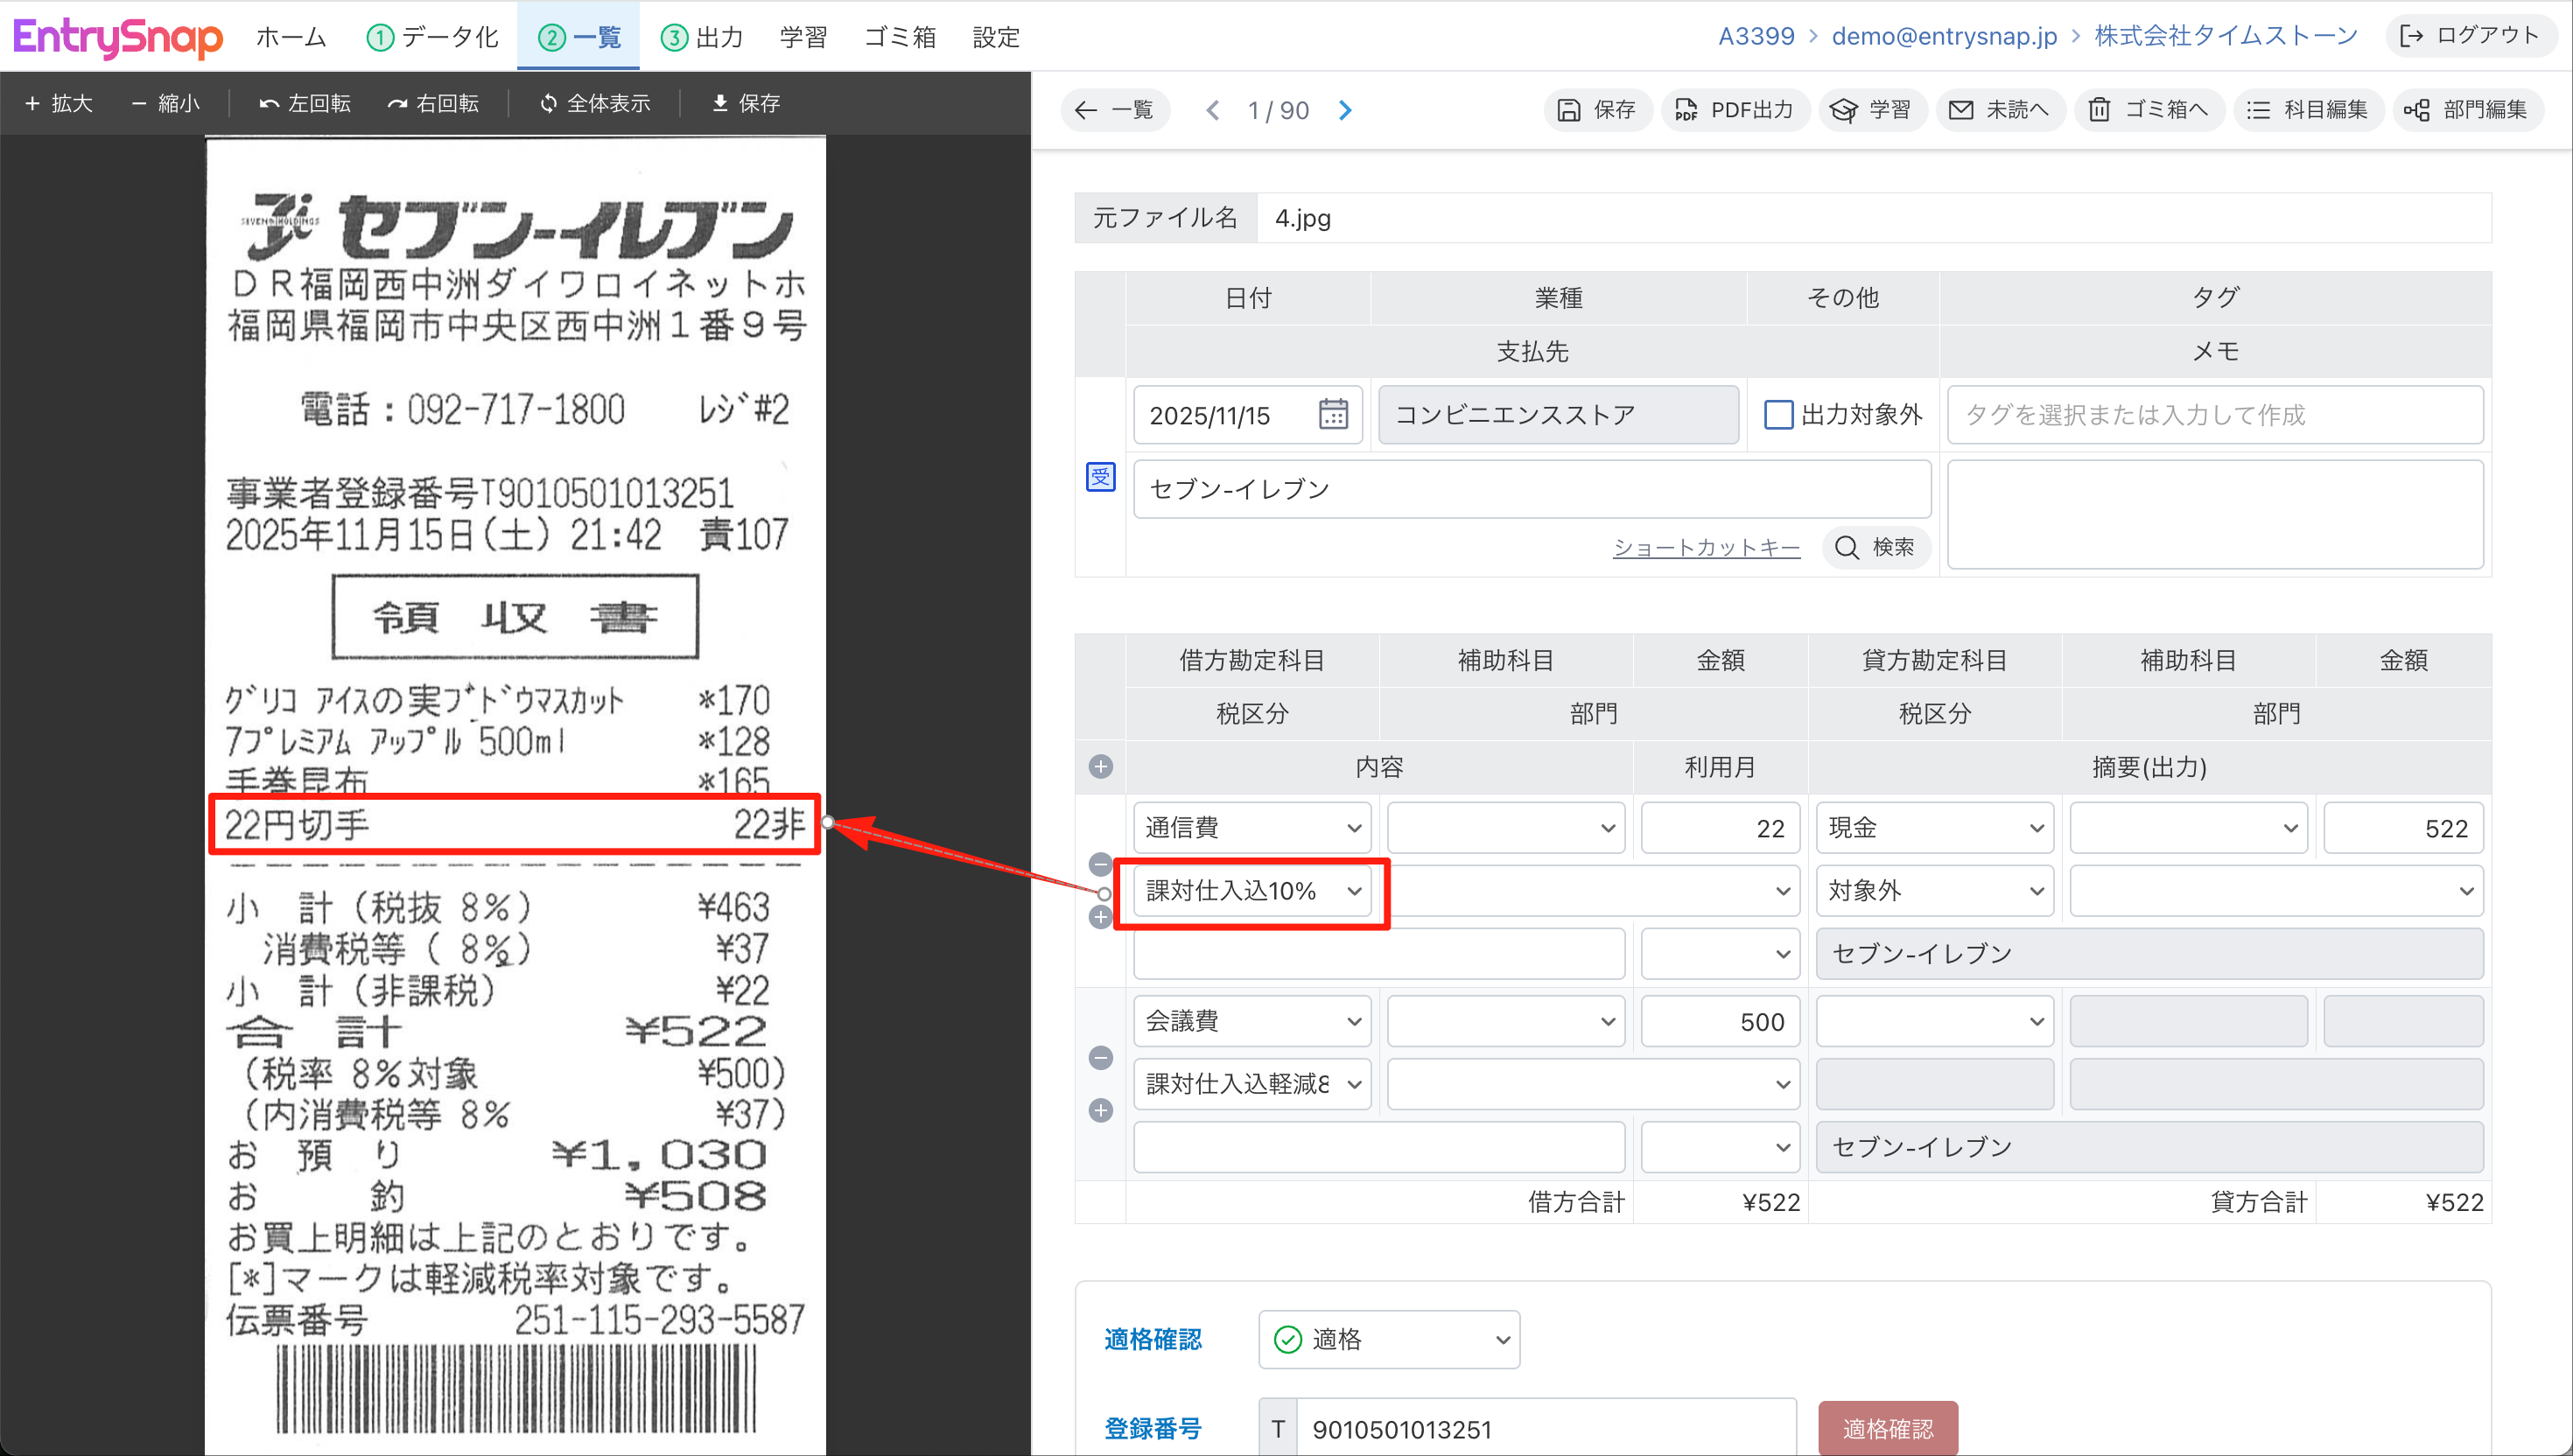Screen dimensions: 2573x1456
Task: Click the debit amount field 22
Action: [1720, 827]
